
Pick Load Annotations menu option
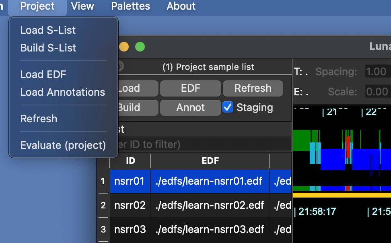tap(62, 92)
